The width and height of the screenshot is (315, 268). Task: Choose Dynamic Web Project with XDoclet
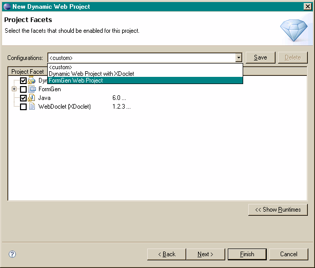click(x=91, y=74)
